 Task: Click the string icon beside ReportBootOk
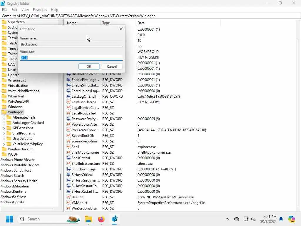tap(68, 135)
